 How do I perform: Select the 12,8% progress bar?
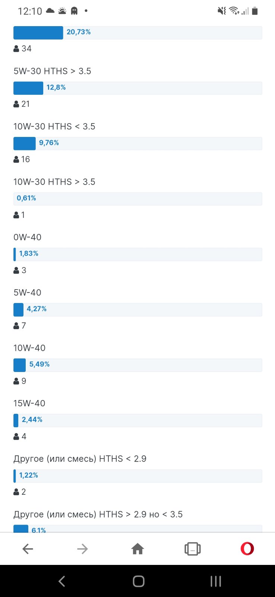click(137, 88)
